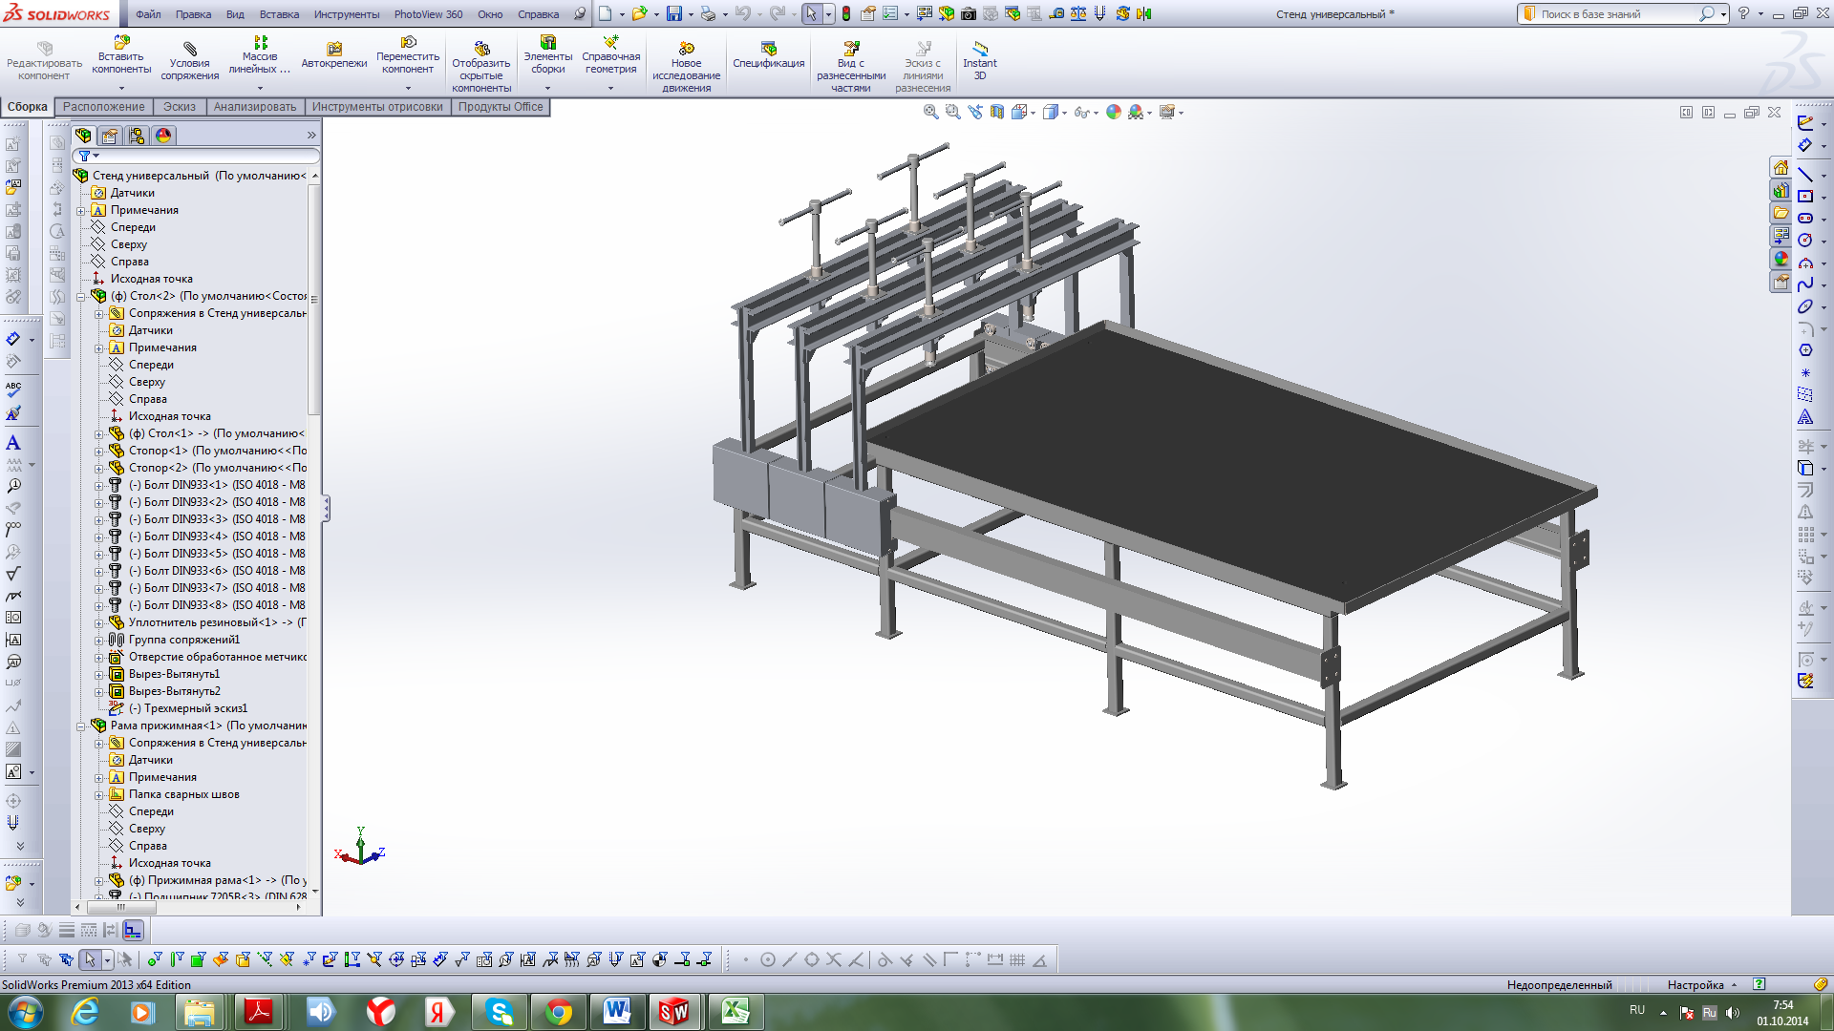This screenshot has width=1834, height=1031.
Task: Click Exploded View tool icon
Action: click(850, 48)
